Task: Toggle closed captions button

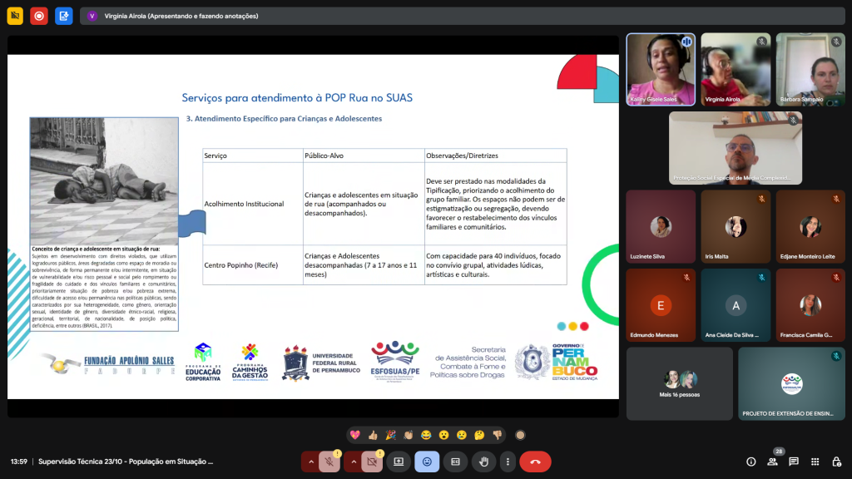Action: click(455, 462)
